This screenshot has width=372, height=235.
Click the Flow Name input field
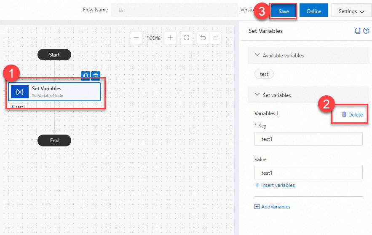pyautogui.click(x=174, y=10)
